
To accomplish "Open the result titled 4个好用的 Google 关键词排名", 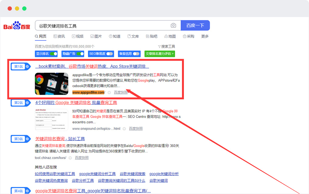I will (76, 102).
